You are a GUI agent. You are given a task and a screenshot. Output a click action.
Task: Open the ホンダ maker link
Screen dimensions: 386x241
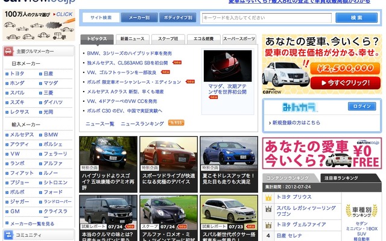click(x=17, y=83)
